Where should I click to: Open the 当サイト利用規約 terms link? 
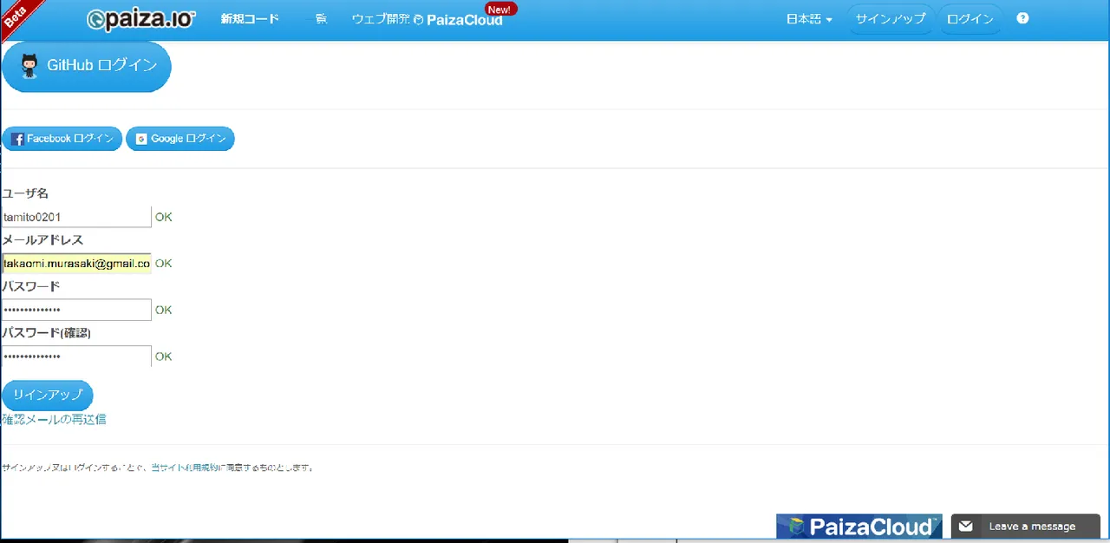(x=183, y=468)
